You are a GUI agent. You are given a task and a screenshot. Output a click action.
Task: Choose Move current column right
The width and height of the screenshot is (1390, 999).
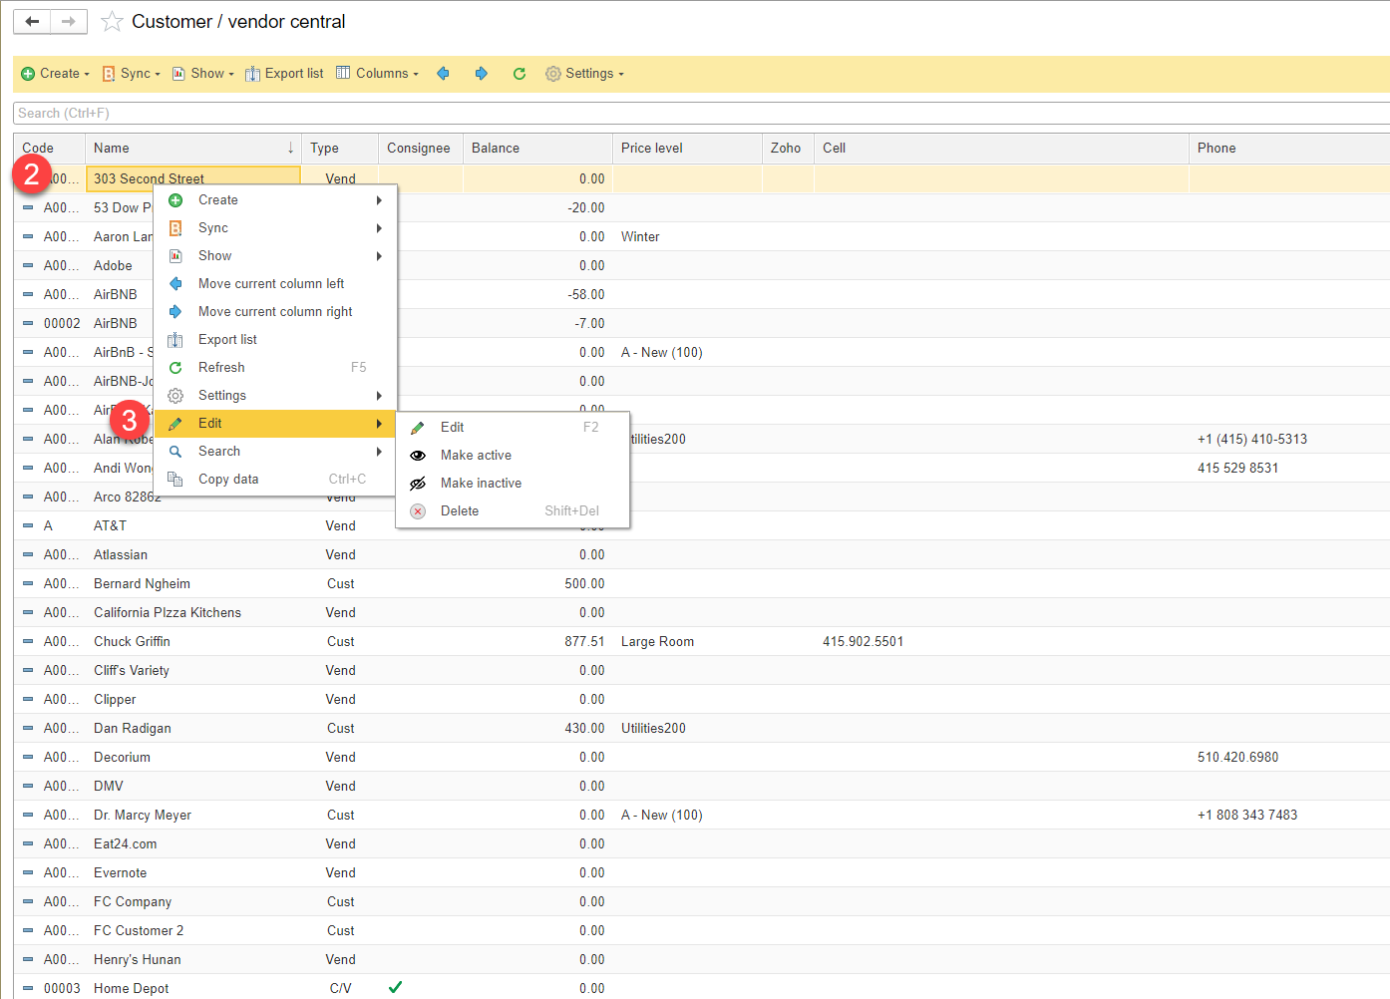point(275,312)
